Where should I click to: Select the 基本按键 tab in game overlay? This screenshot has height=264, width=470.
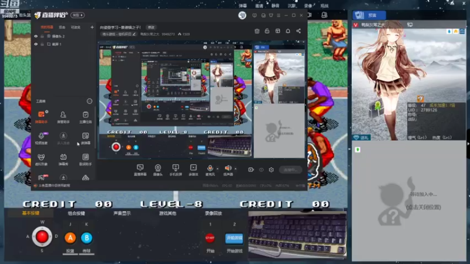click(31, 213)
